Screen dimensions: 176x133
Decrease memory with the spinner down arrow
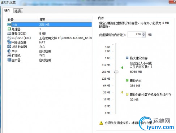[x=144, y=36]
